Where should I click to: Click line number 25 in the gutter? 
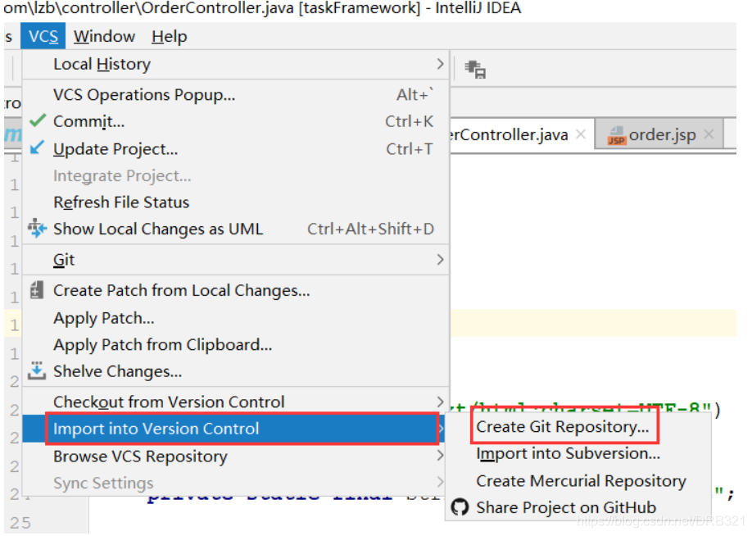[20, 523]
